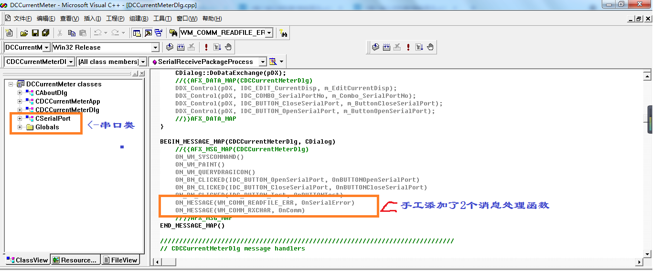Click the New Text File toolbar icon
Image resolution: width=660 pixels, height=271 pixels.
[9, 33]
